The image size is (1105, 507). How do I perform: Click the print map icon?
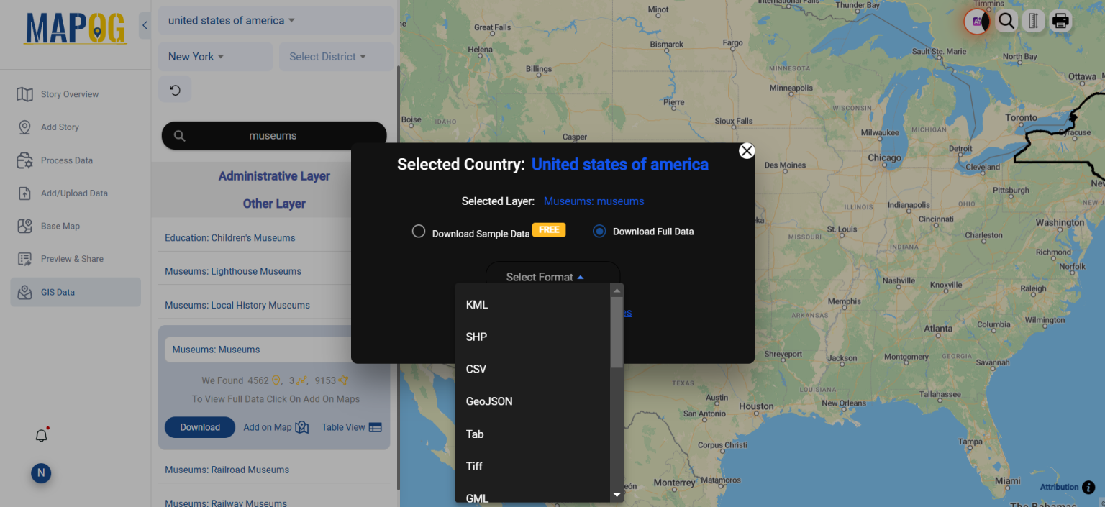(1060, 21)
